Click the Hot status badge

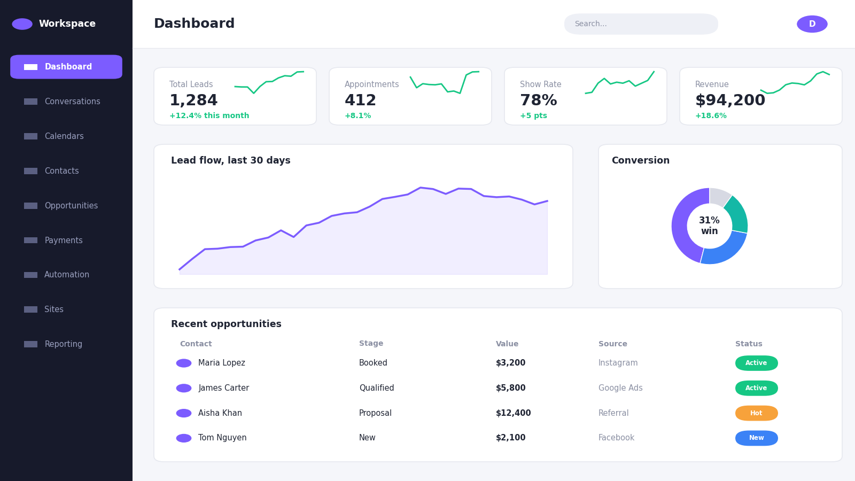(756, 413)
